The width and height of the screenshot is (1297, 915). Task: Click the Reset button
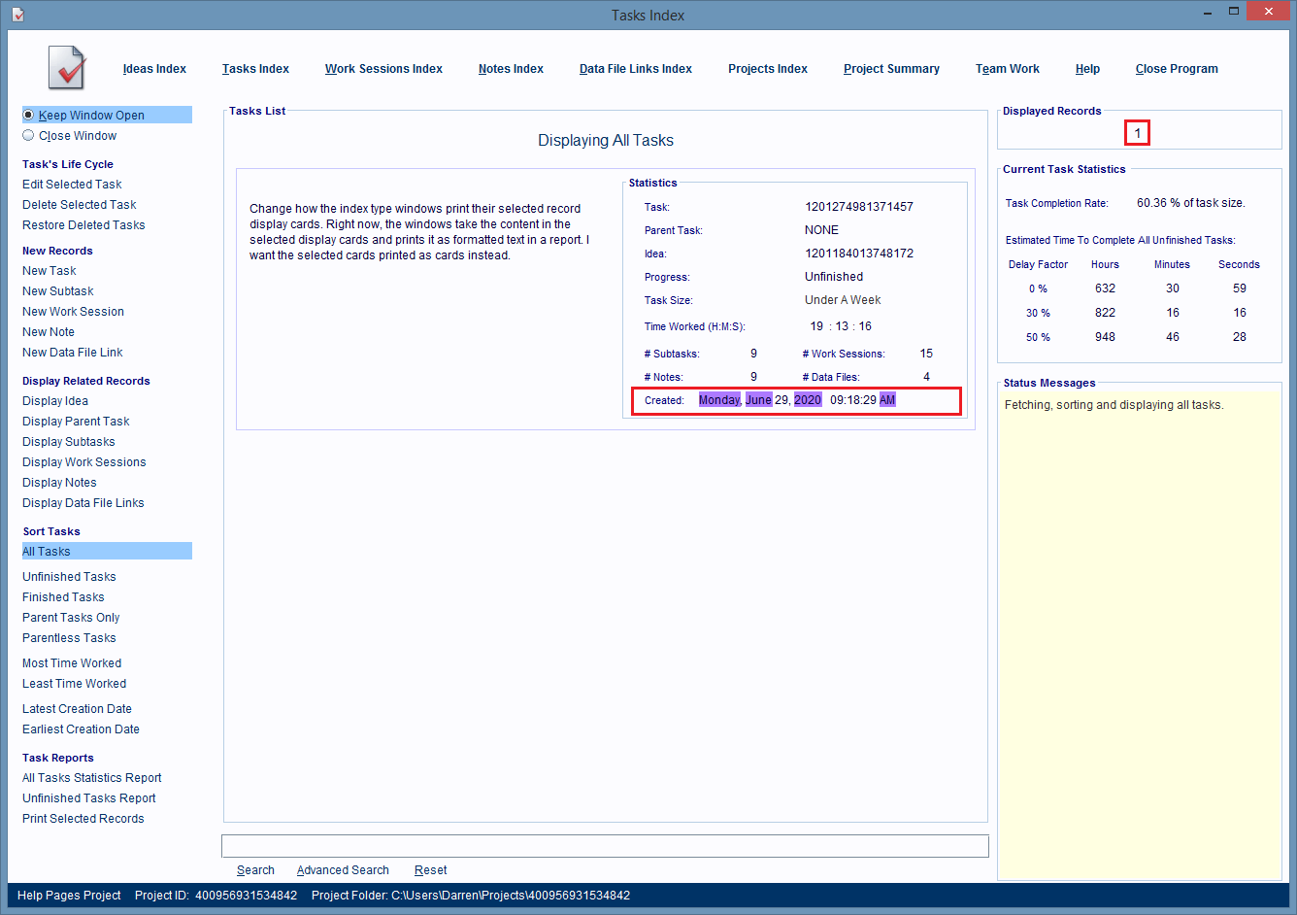[x=431, y=870]
